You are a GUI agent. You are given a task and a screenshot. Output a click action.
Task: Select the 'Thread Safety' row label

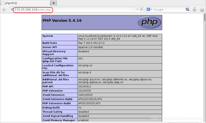(52, 112)
